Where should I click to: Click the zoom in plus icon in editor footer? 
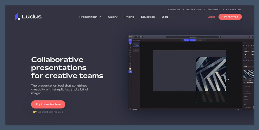point(241,109)
